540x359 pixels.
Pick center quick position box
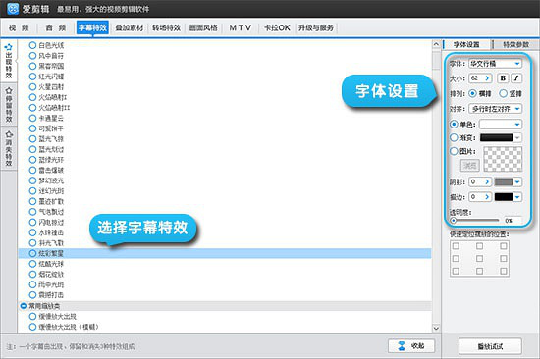coord(479,259)
